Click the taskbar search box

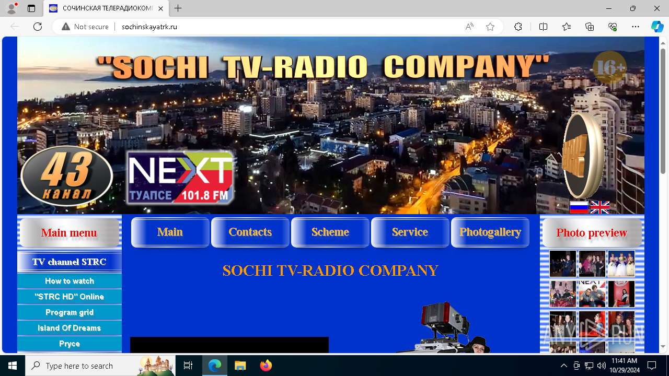(x=101, y=366)
